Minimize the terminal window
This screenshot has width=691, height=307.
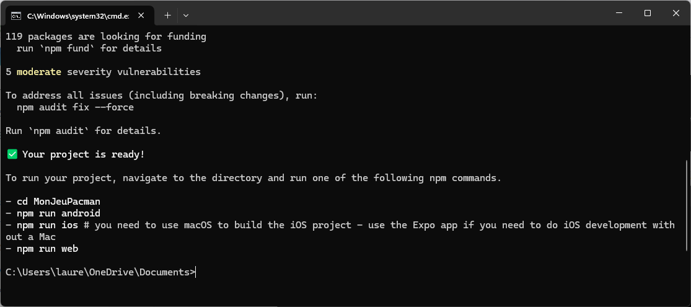(618, 13)
